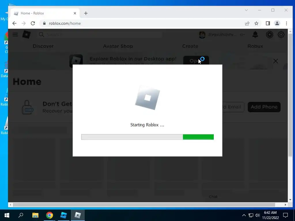Open the Windows notification center icon
This screenshot has height=221, width=295.
tap(285, 215)
